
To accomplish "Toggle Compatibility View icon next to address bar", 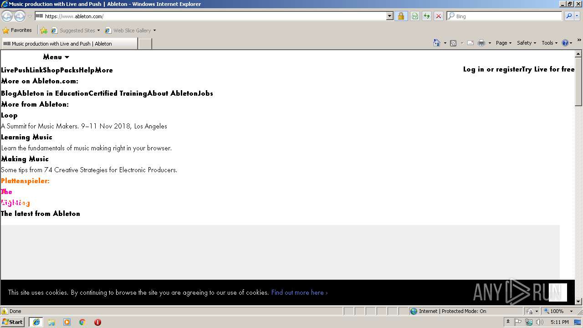I will pos(415,16).
